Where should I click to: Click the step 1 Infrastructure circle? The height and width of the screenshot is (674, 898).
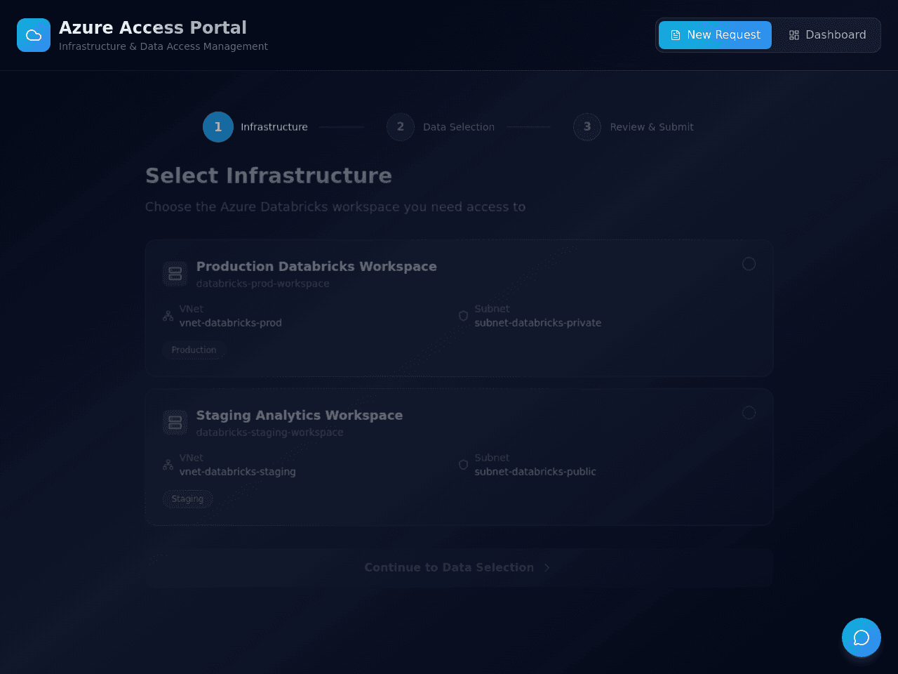click(218, 127)
